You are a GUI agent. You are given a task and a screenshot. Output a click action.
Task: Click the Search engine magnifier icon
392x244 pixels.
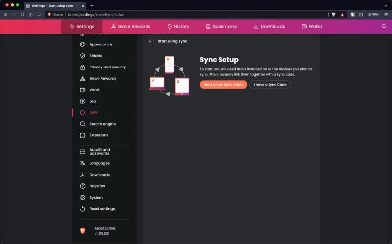coord(83,124)
